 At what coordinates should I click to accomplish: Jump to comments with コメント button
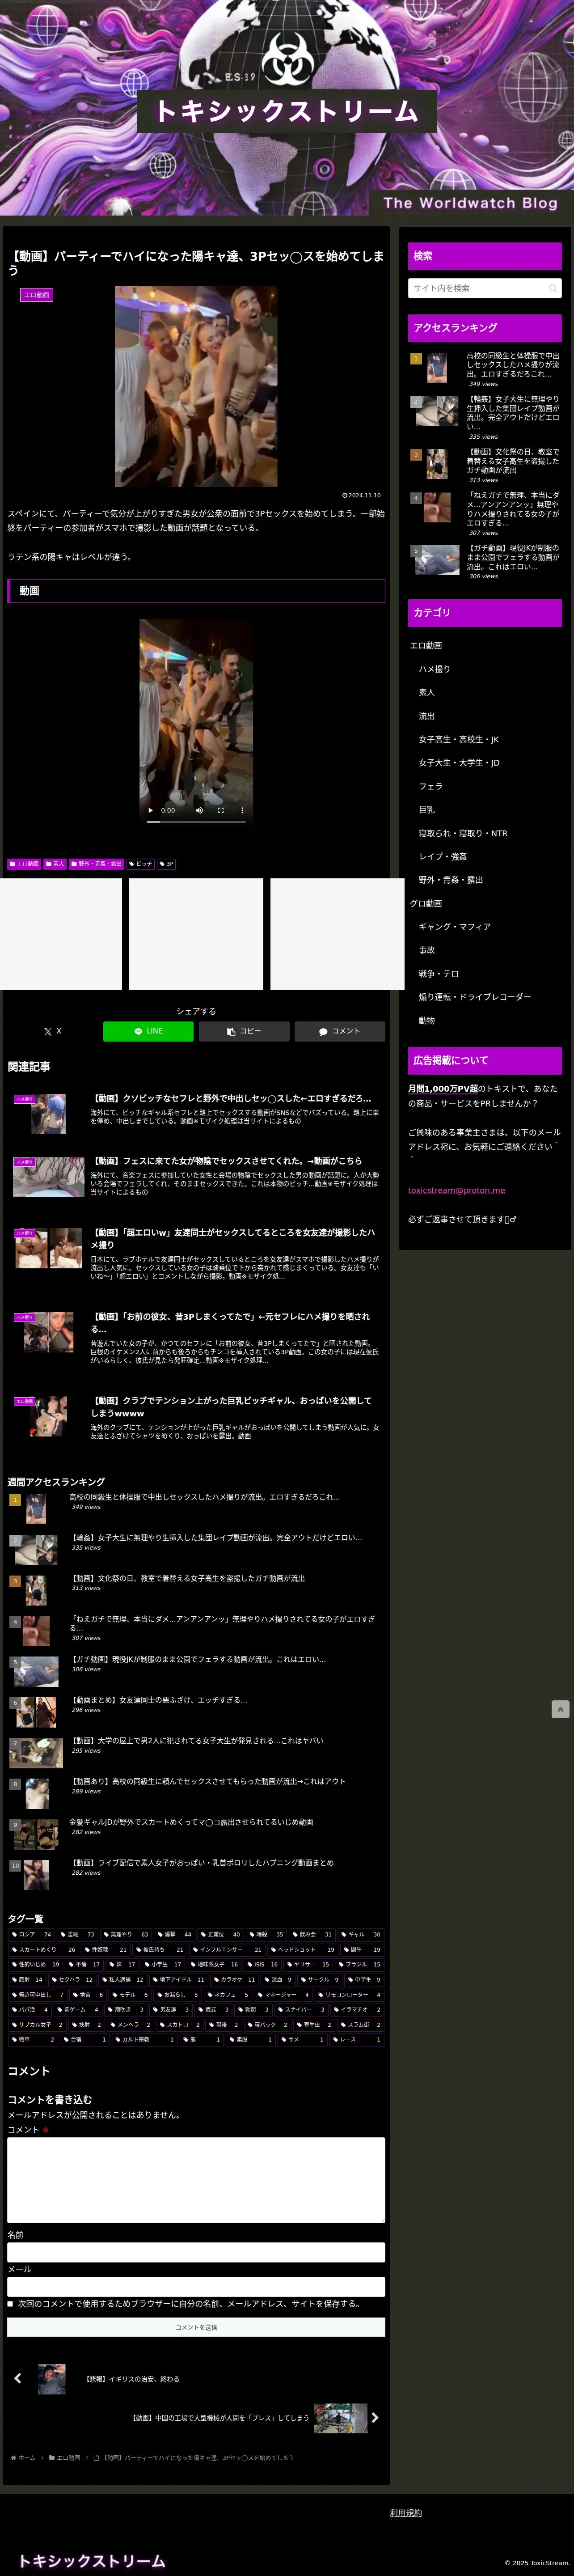tap(340, 1031)
